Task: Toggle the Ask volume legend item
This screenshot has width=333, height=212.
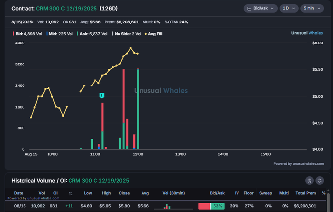Action: tap(92, 34)
